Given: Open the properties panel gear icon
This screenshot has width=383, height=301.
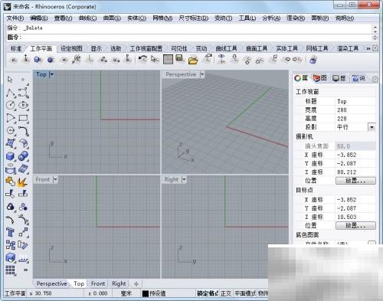Looking at the screenshot, I should 375,79.
